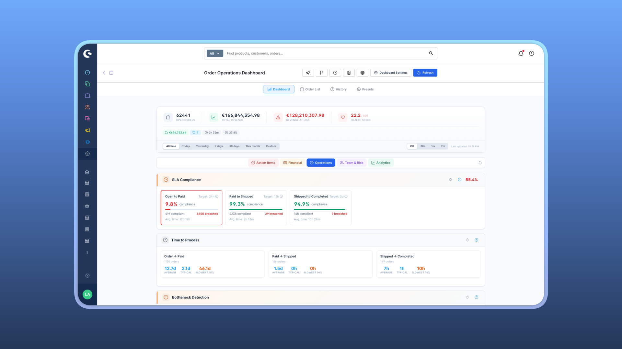
Task: Click the Order → Paid processing card
Action: (x=213, y=264)
